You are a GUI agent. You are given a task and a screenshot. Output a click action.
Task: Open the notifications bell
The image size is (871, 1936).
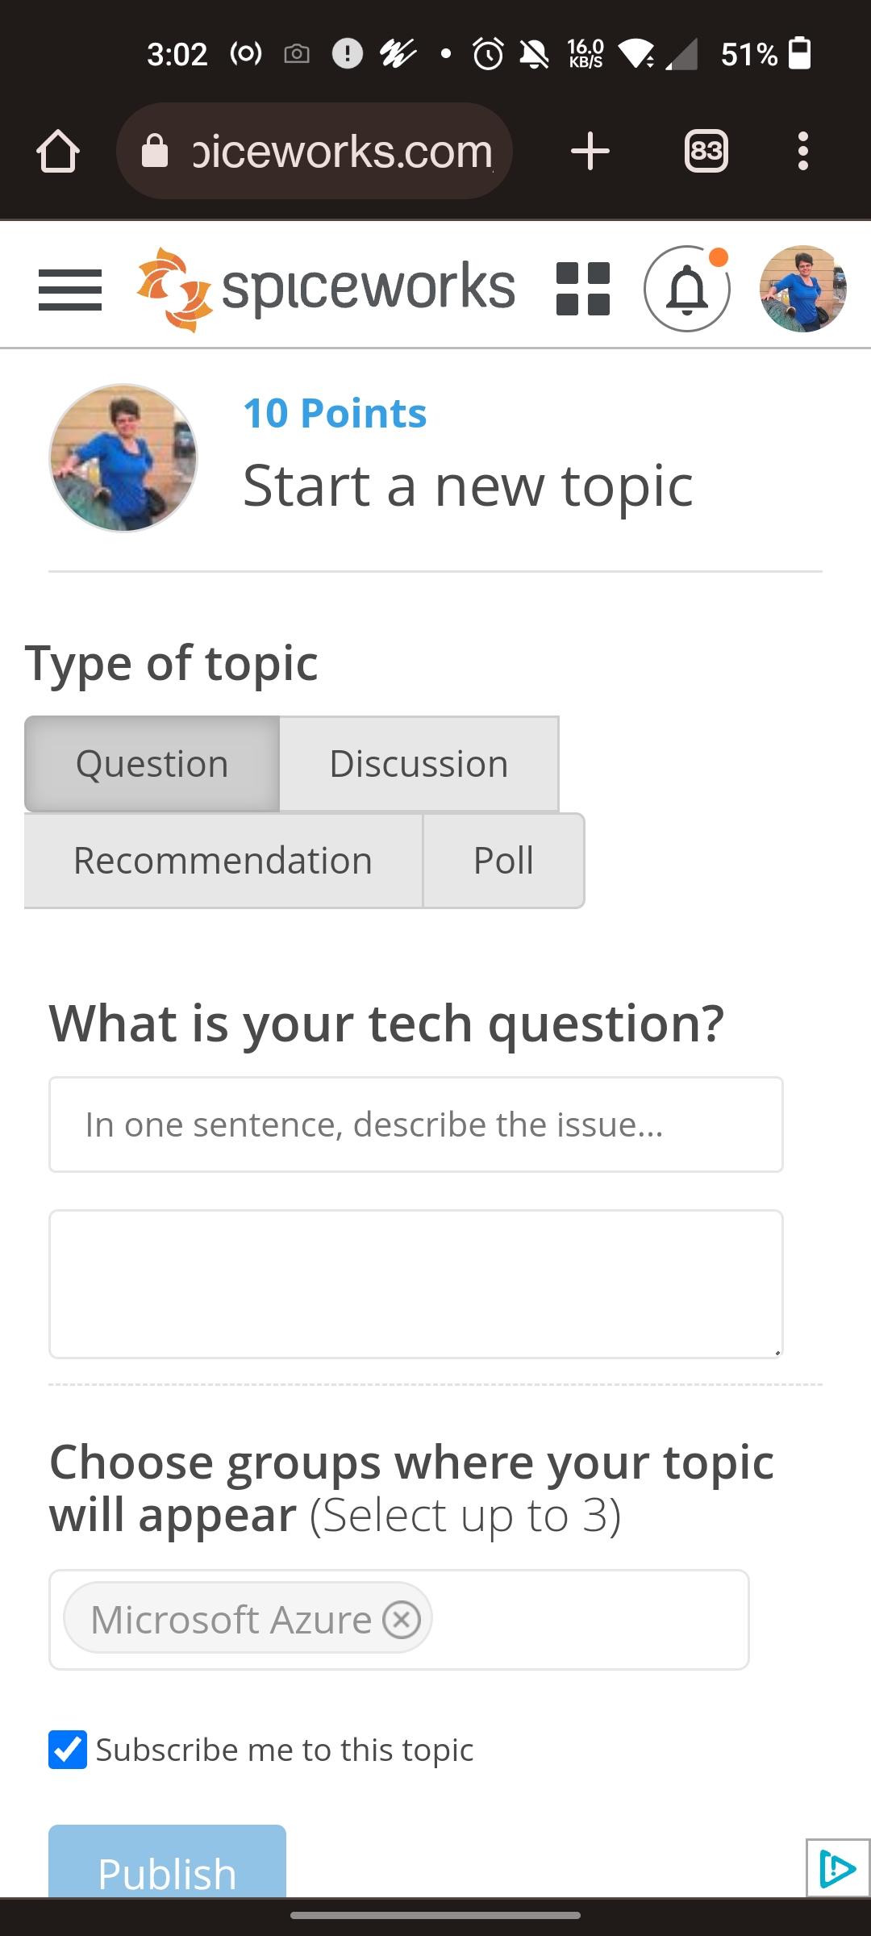click(x=686, y=289)
